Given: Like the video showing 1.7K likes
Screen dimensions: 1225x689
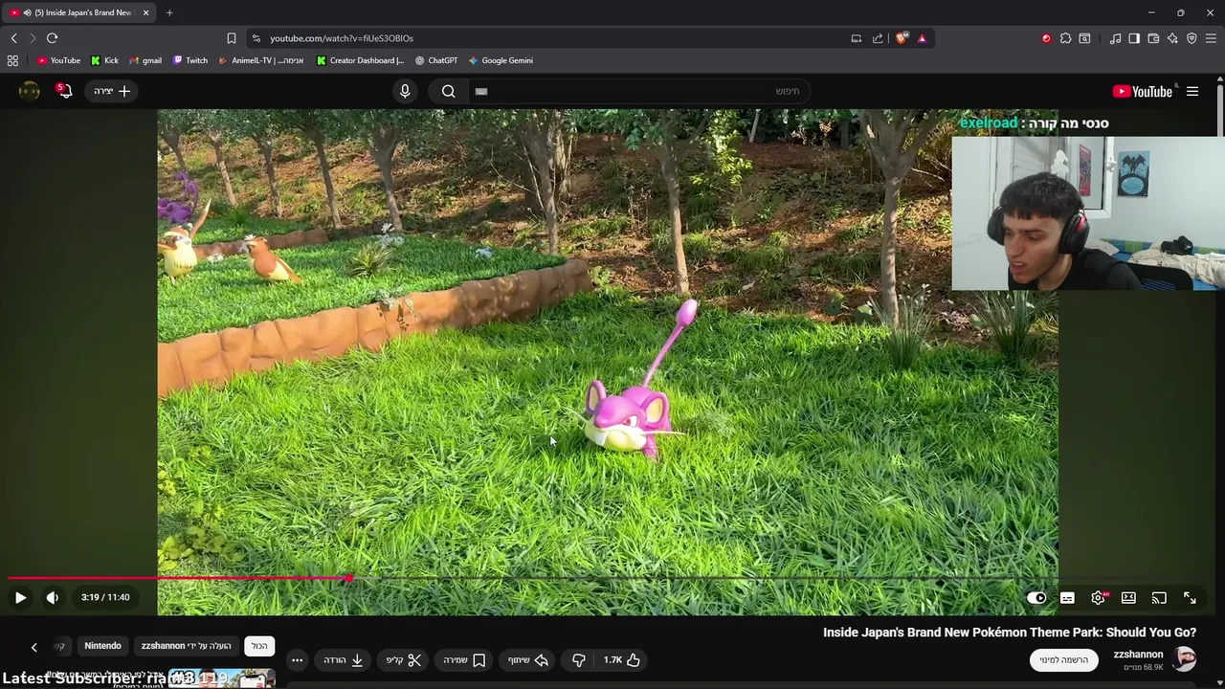Looking at the screenshot, I should click(x=622, y=659).
